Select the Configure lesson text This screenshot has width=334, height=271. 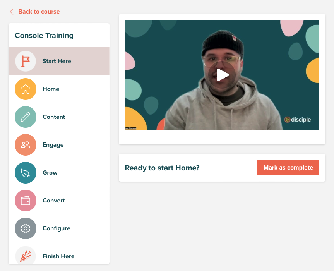point(57,228)
